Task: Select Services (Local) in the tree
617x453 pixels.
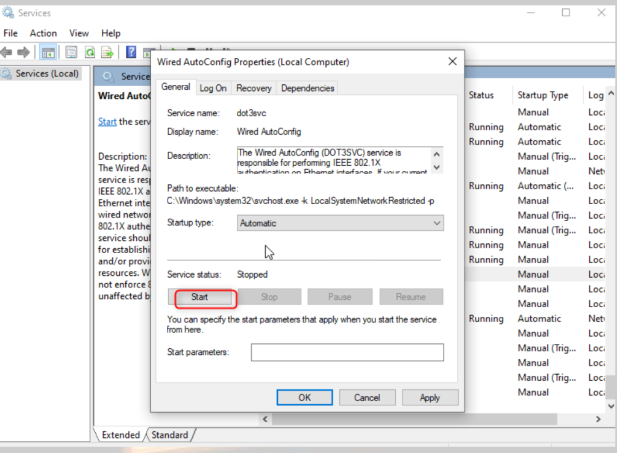Action: coord(47,73)
